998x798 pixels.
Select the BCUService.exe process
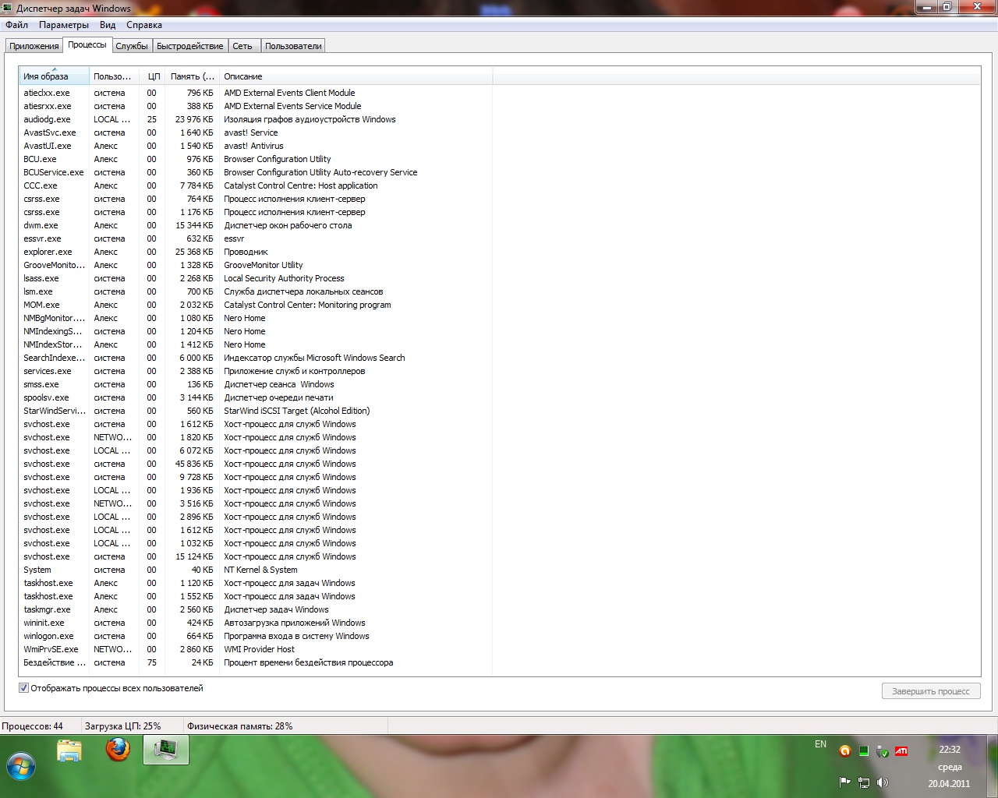pos(256,172)
